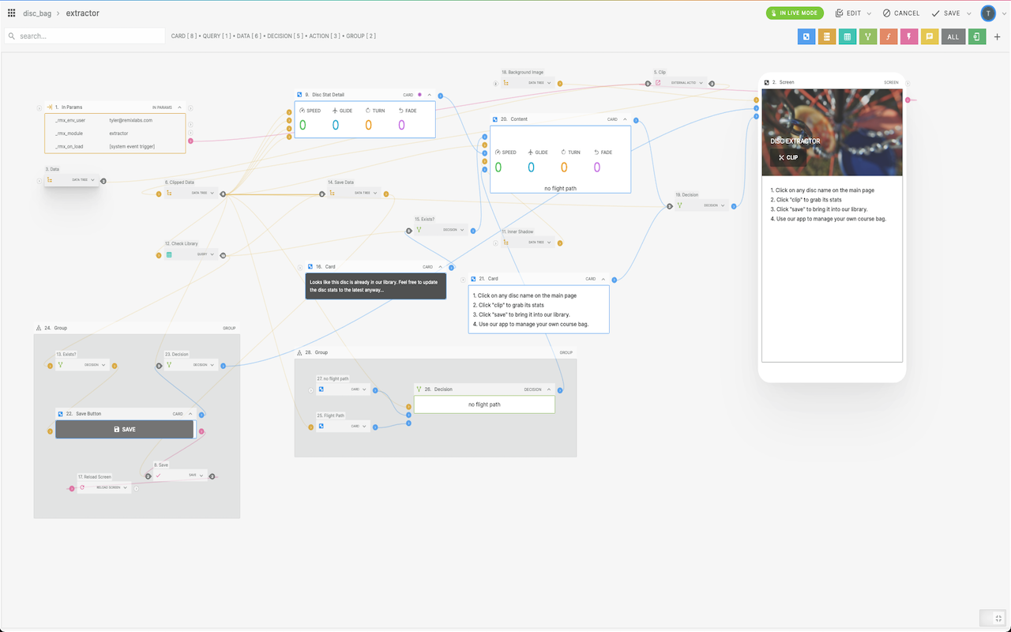Click the fit-to-screen icon at bottom right
1011x632 pixels.
(998, 618)
